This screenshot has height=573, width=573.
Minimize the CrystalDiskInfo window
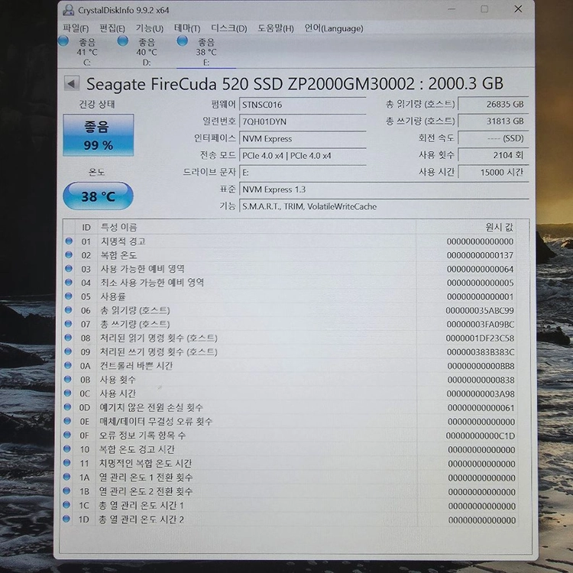[x=452, y=8]
